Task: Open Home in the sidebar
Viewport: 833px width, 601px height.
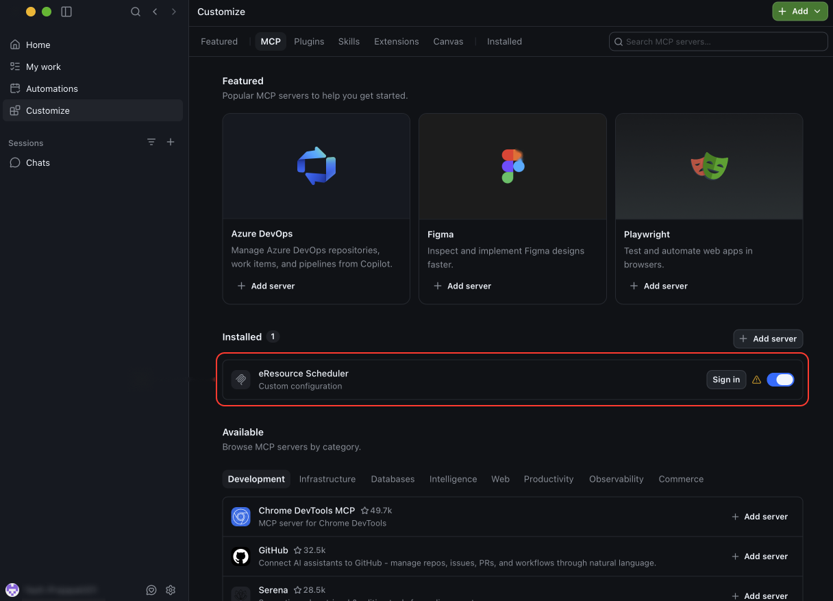Action: [x=93, y=45]
